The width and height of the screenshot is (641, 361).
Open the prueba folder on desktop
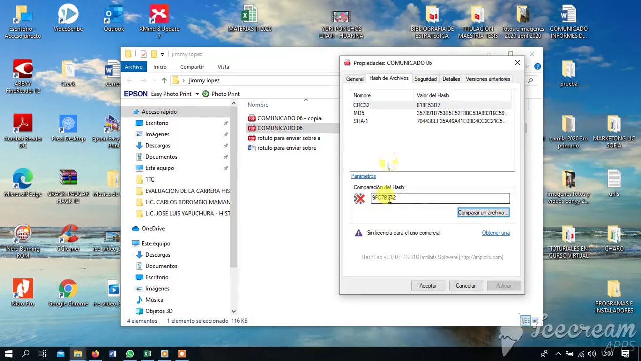[x=569, y=73]
